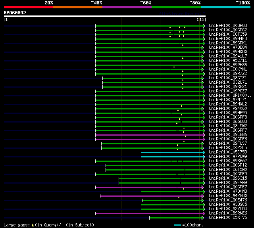Select the UniRef100_B9GRK1 label
The height and width of the screenshot is (228, 254).
[x=228, y=43]
